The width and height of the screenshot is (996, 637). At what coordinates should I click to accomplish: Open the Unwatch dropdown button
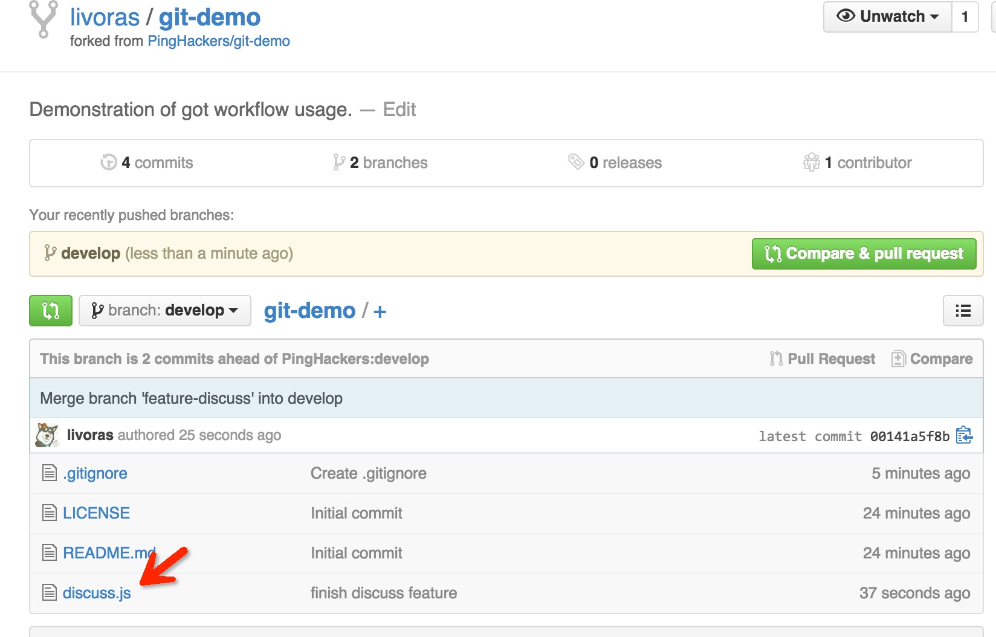[887, 16]
